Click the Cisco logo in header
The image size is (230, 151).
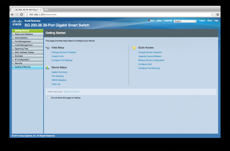pos(17,23)
